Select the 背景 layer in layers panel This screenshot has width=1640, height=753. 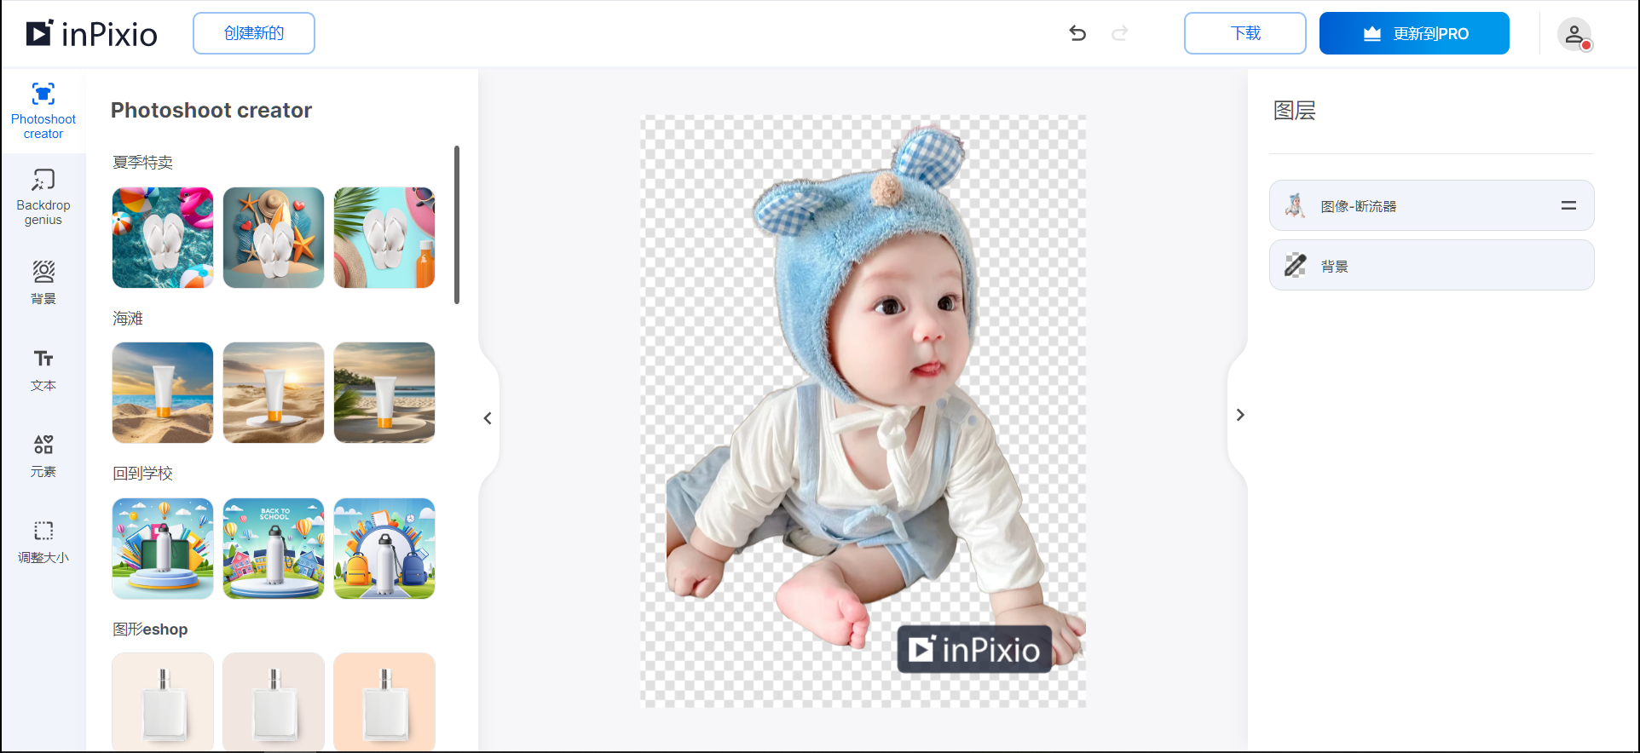tap(1431, 266)
